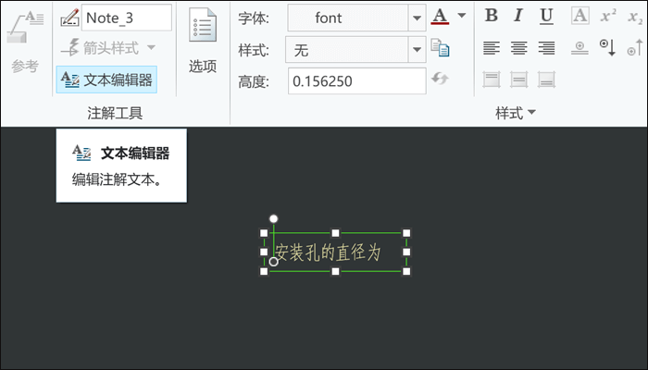The height and width of the screenshot is (370, 648).
Task: Click the red text color A icon
Action: point(440,17)
